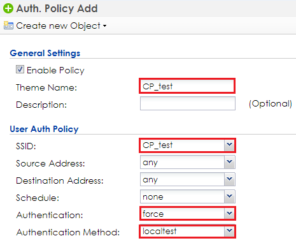Image resolution: width=296 pixels, height=243 pixels.
Task: Click the arrow next to Create new Object
Action: pos(104,26)
